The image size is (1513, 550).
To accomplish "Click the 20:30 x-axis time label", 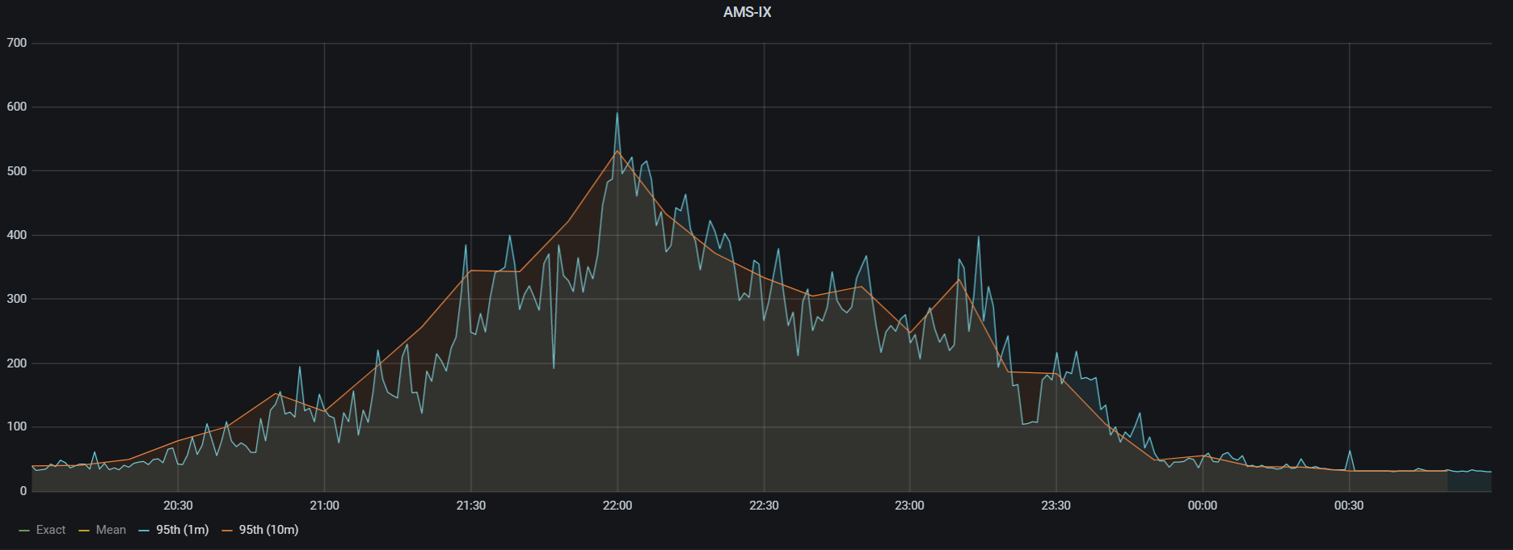I will point(178,506).
